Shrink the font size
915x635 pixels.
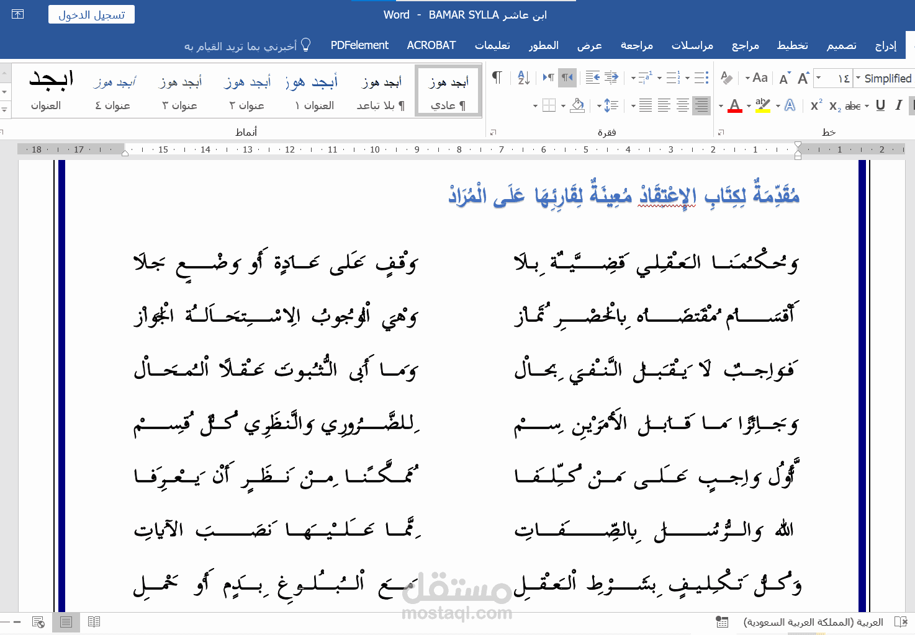pyautogui.click(x=784, y=78)
